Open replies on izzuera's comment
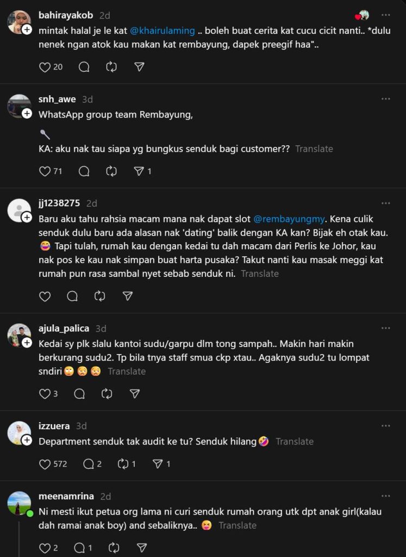This screenshot has height=557, width=406. click(x=89, y=464)
